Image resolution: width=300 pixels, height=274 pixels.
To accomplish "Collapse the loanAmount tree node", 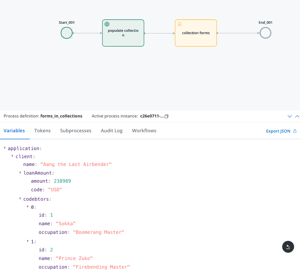I will pos(20,173).
